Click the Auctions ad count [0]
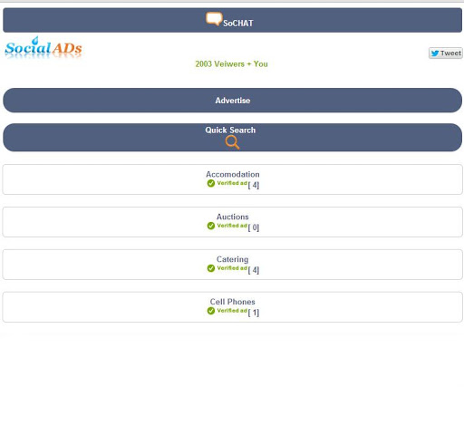The width and height of the screenshot is (464, 425). point(254,227)
